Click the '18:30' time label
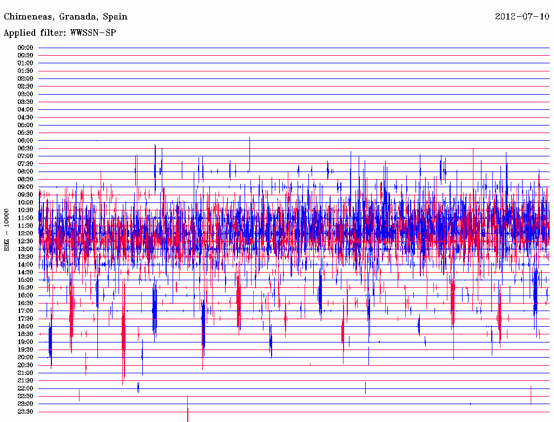Screen dimensions: 554x422 (25, 334)
